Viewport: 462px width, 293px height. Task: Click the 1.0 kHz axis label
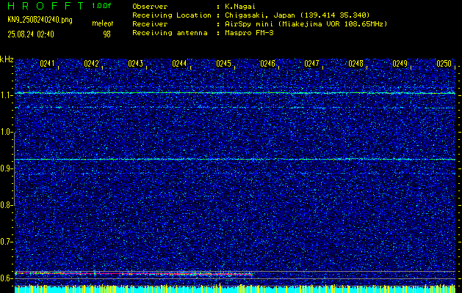5,133
